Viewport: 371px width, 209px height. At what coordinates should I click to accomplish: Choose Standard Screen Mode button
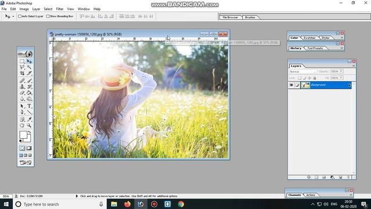coord(21,155)
